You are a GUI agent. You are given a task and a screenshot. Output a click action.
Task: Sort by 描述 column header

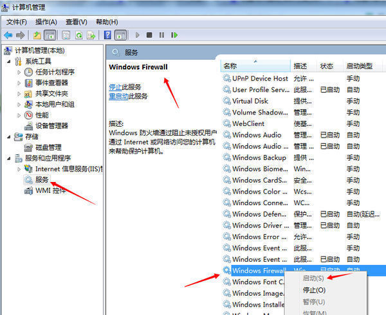pos(304,66)
